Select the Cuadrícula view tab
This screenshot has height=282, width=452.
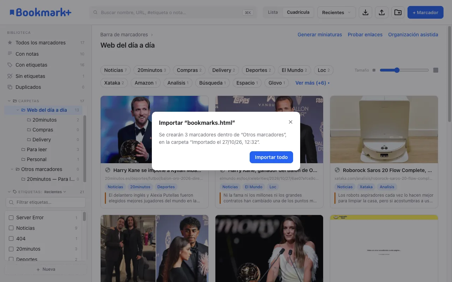(298, 12)
